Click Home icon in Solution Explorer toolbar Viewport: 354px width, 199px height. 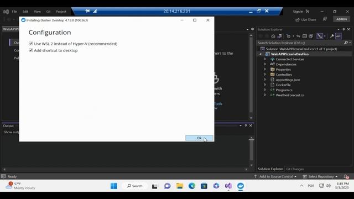pos(273,36)
